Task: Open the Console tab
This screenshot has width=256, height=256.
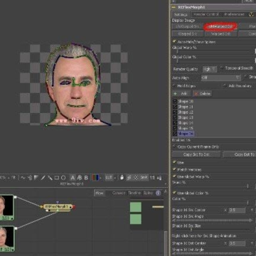Action: tap(119, 193)
